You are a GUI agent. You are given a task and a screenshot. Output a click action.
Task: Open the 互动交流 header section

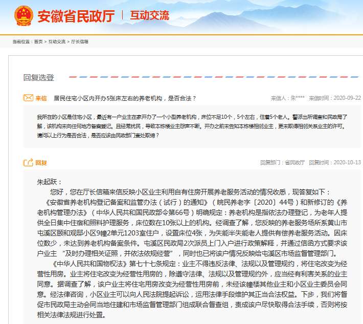point(150,15)
